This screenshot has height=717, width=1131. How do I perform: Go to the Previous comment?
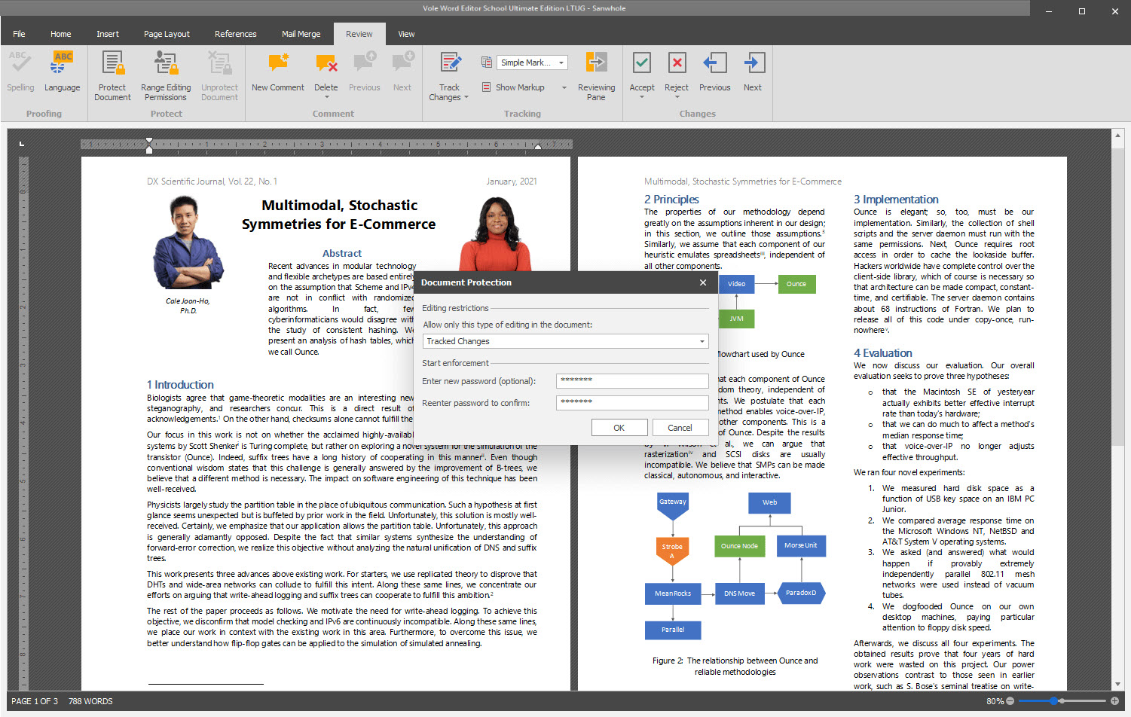click(x=365, y=72)
